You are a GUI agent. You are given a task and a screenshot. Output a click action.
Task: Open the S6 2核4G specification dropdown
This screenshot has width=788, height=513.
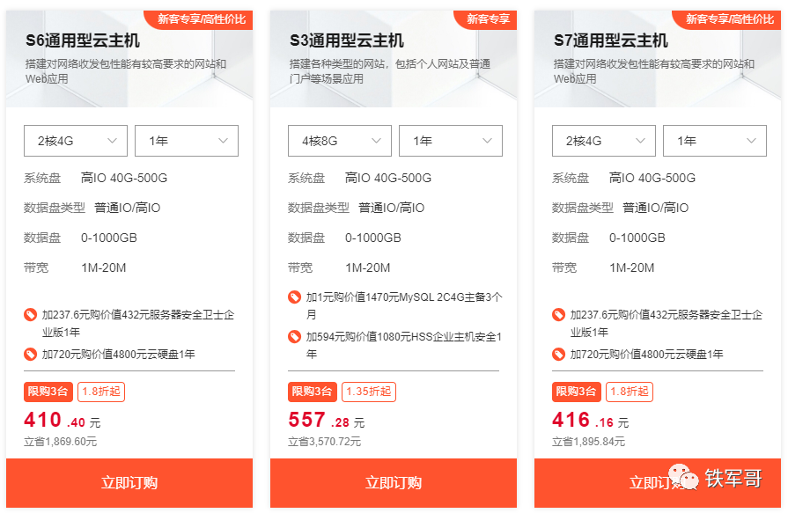coord(76,141)
